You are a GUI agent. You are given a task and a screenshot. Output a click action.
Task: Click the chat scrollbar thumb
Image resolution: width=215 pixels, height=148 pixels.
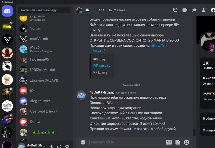194,132
